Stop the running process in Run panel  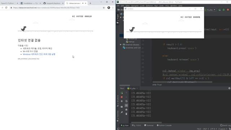(x=122, y=97)
